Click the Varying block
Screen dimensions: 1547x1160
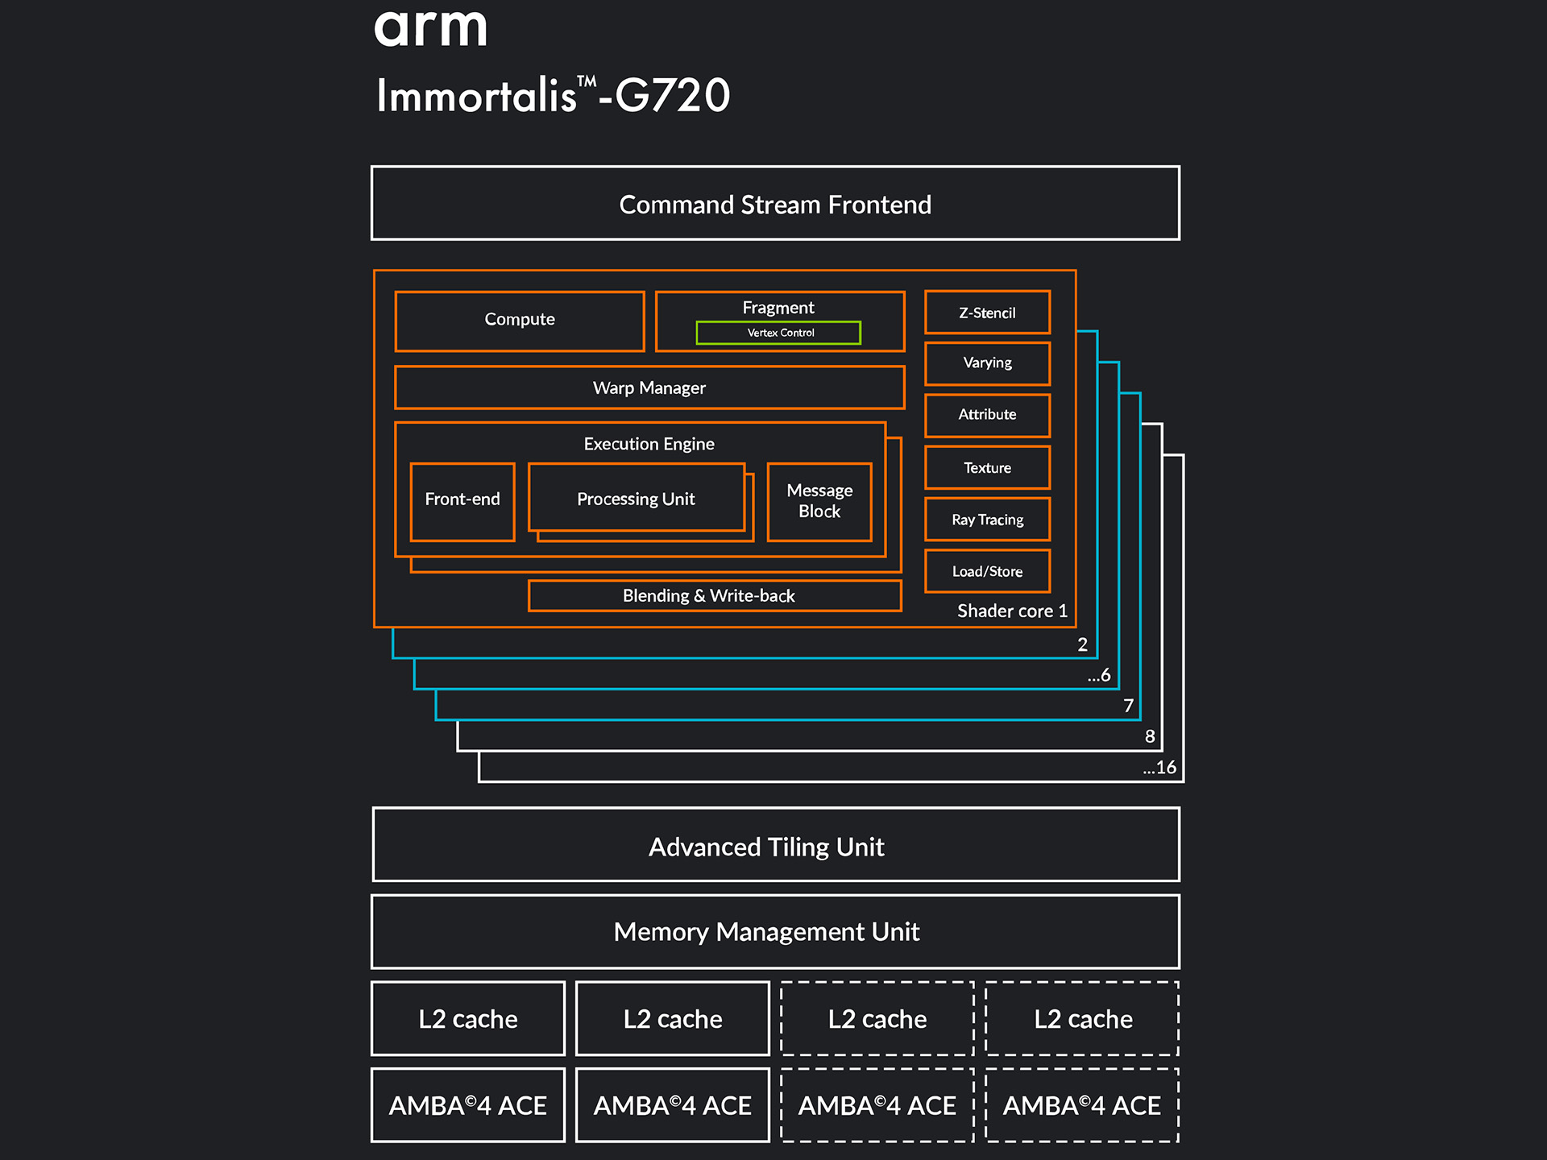(x=987, y=363)
